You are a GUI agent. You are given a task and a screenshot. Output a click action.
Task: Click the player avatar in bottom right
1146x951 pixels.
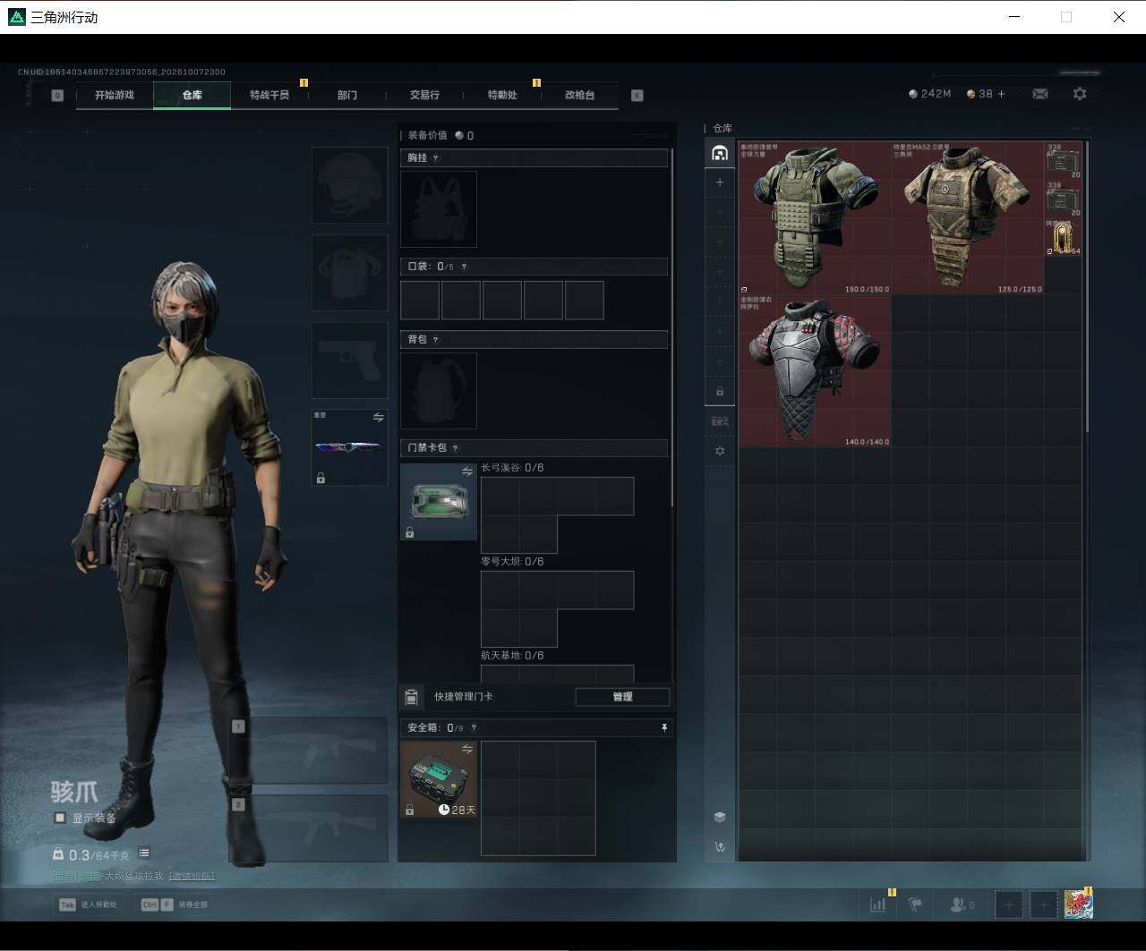[1079, 904]
